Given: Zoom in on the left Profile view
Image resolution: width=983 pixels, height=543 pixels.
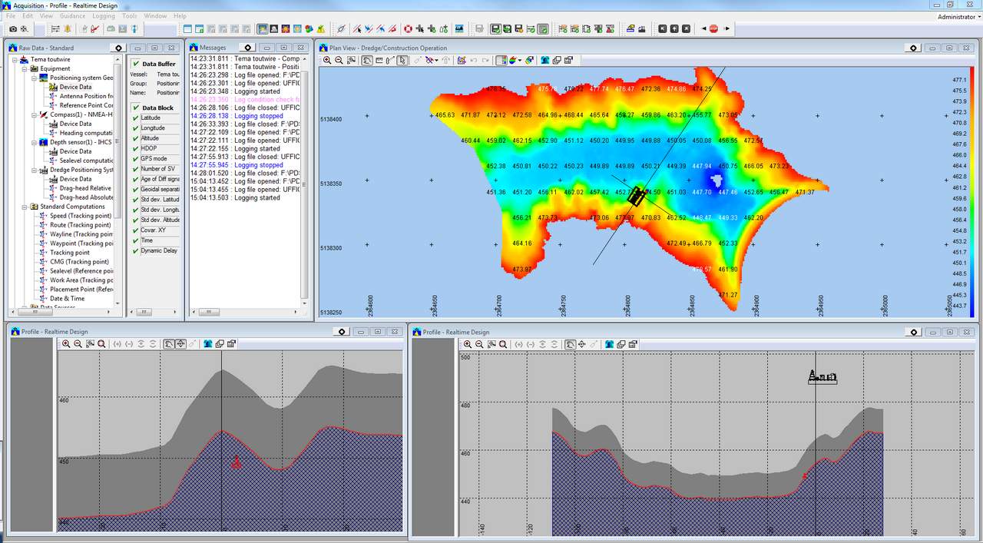Looking at the screenshot, I should pyautogui.click(x=66, y=344).
